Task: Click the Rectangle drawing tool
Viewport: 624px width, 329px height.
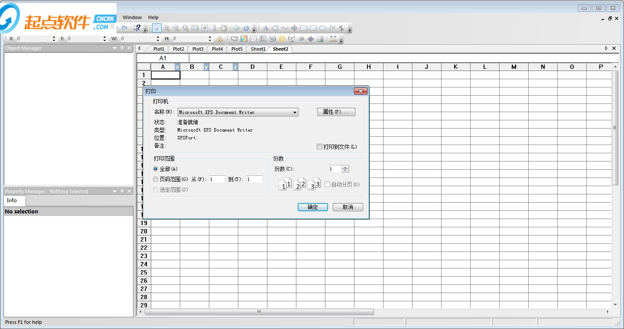Action: pos(304,28)
